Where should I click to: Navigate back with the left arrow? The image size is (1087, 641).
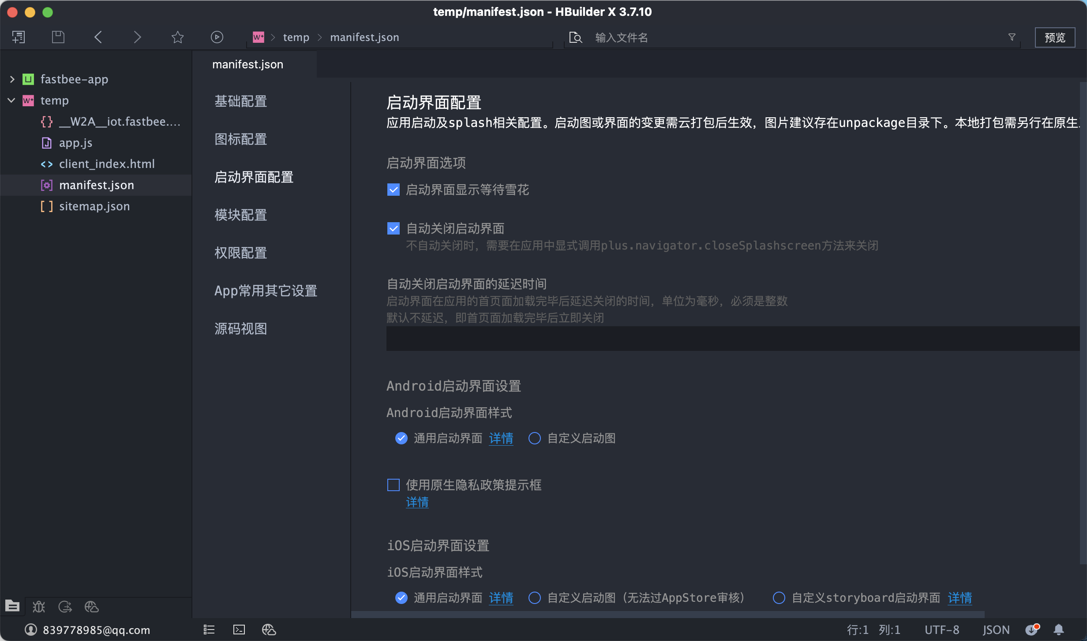pyautogui.click(x=98, y=37)
